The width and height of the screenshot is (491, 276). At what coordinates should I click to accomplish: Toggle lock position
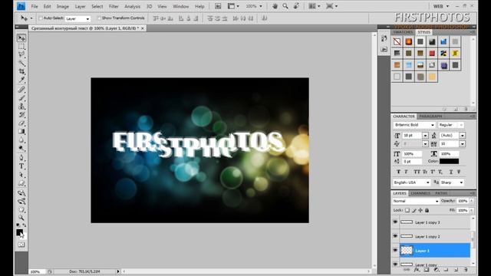click(x=420, y=210)
